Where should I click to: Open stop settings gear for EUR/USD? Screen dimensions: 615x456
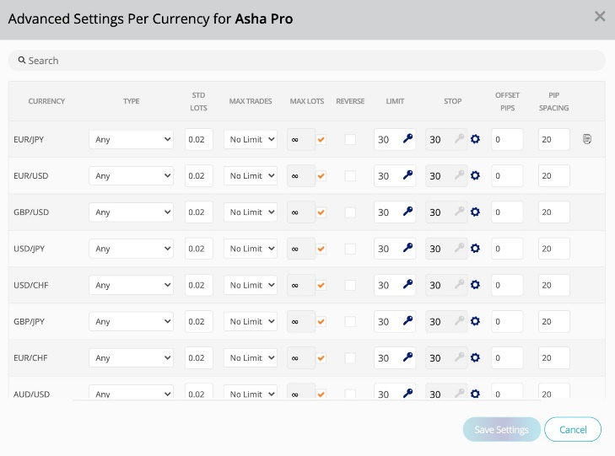pyautogui.click(x=475, y=175)
